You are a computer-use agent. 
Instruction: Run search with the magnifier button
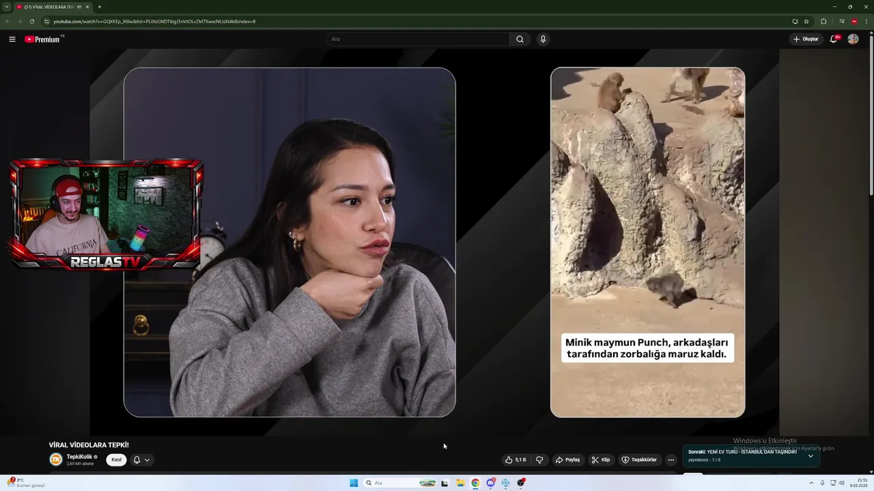(520, 39)
